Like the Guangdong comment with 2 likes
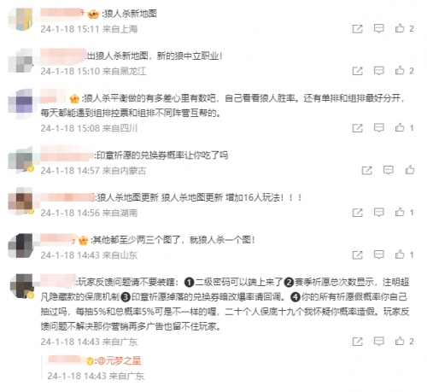 (400, 341)
